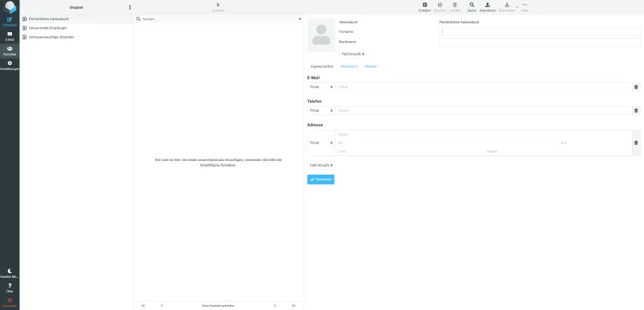This screenshot has height=310, width=644.
Task: Select Vertrauenswürdige Absender address book
Action: pyautogui.click(x=76, y=37)
